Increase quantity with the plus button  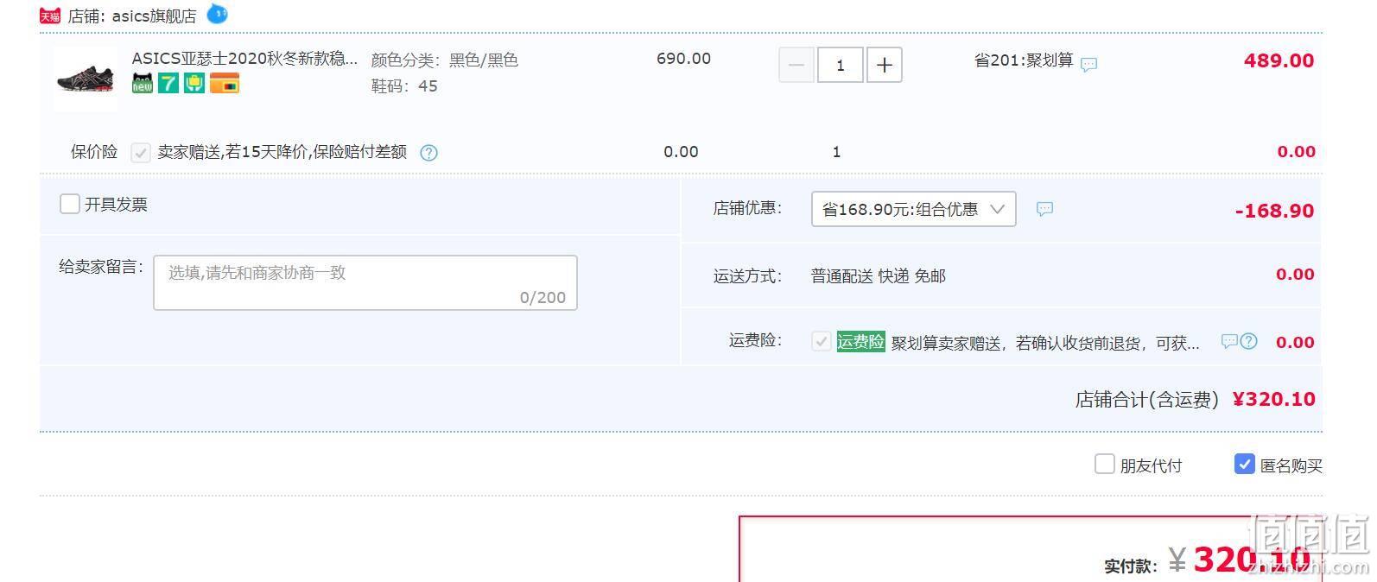point(885,65)
